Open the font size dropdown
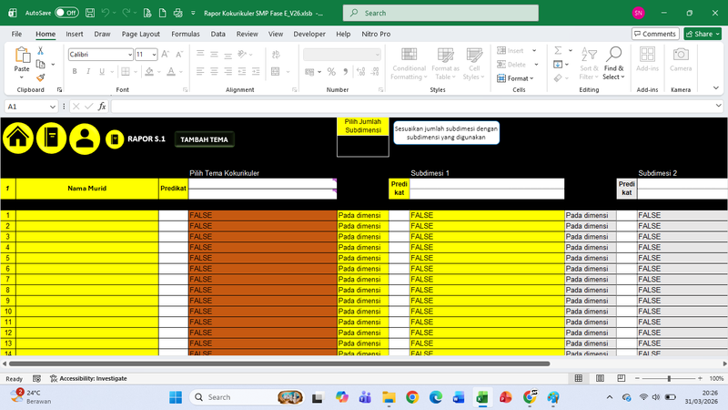This screenshot has height=410, width=728. click(153, 55)
